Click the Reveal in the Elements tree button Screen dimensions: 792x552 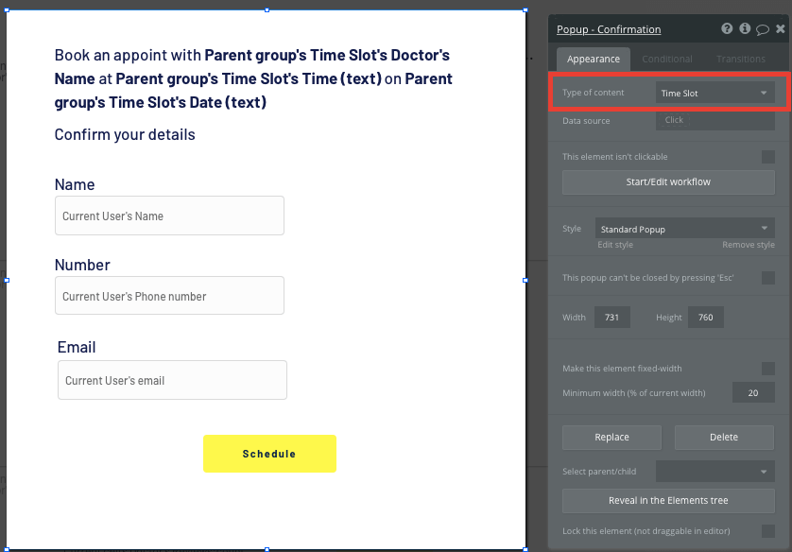[x=668, y=500]
